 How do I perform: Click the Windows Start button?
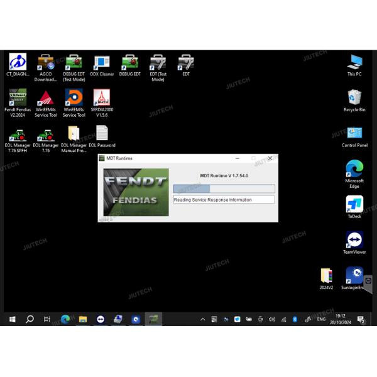12,320
